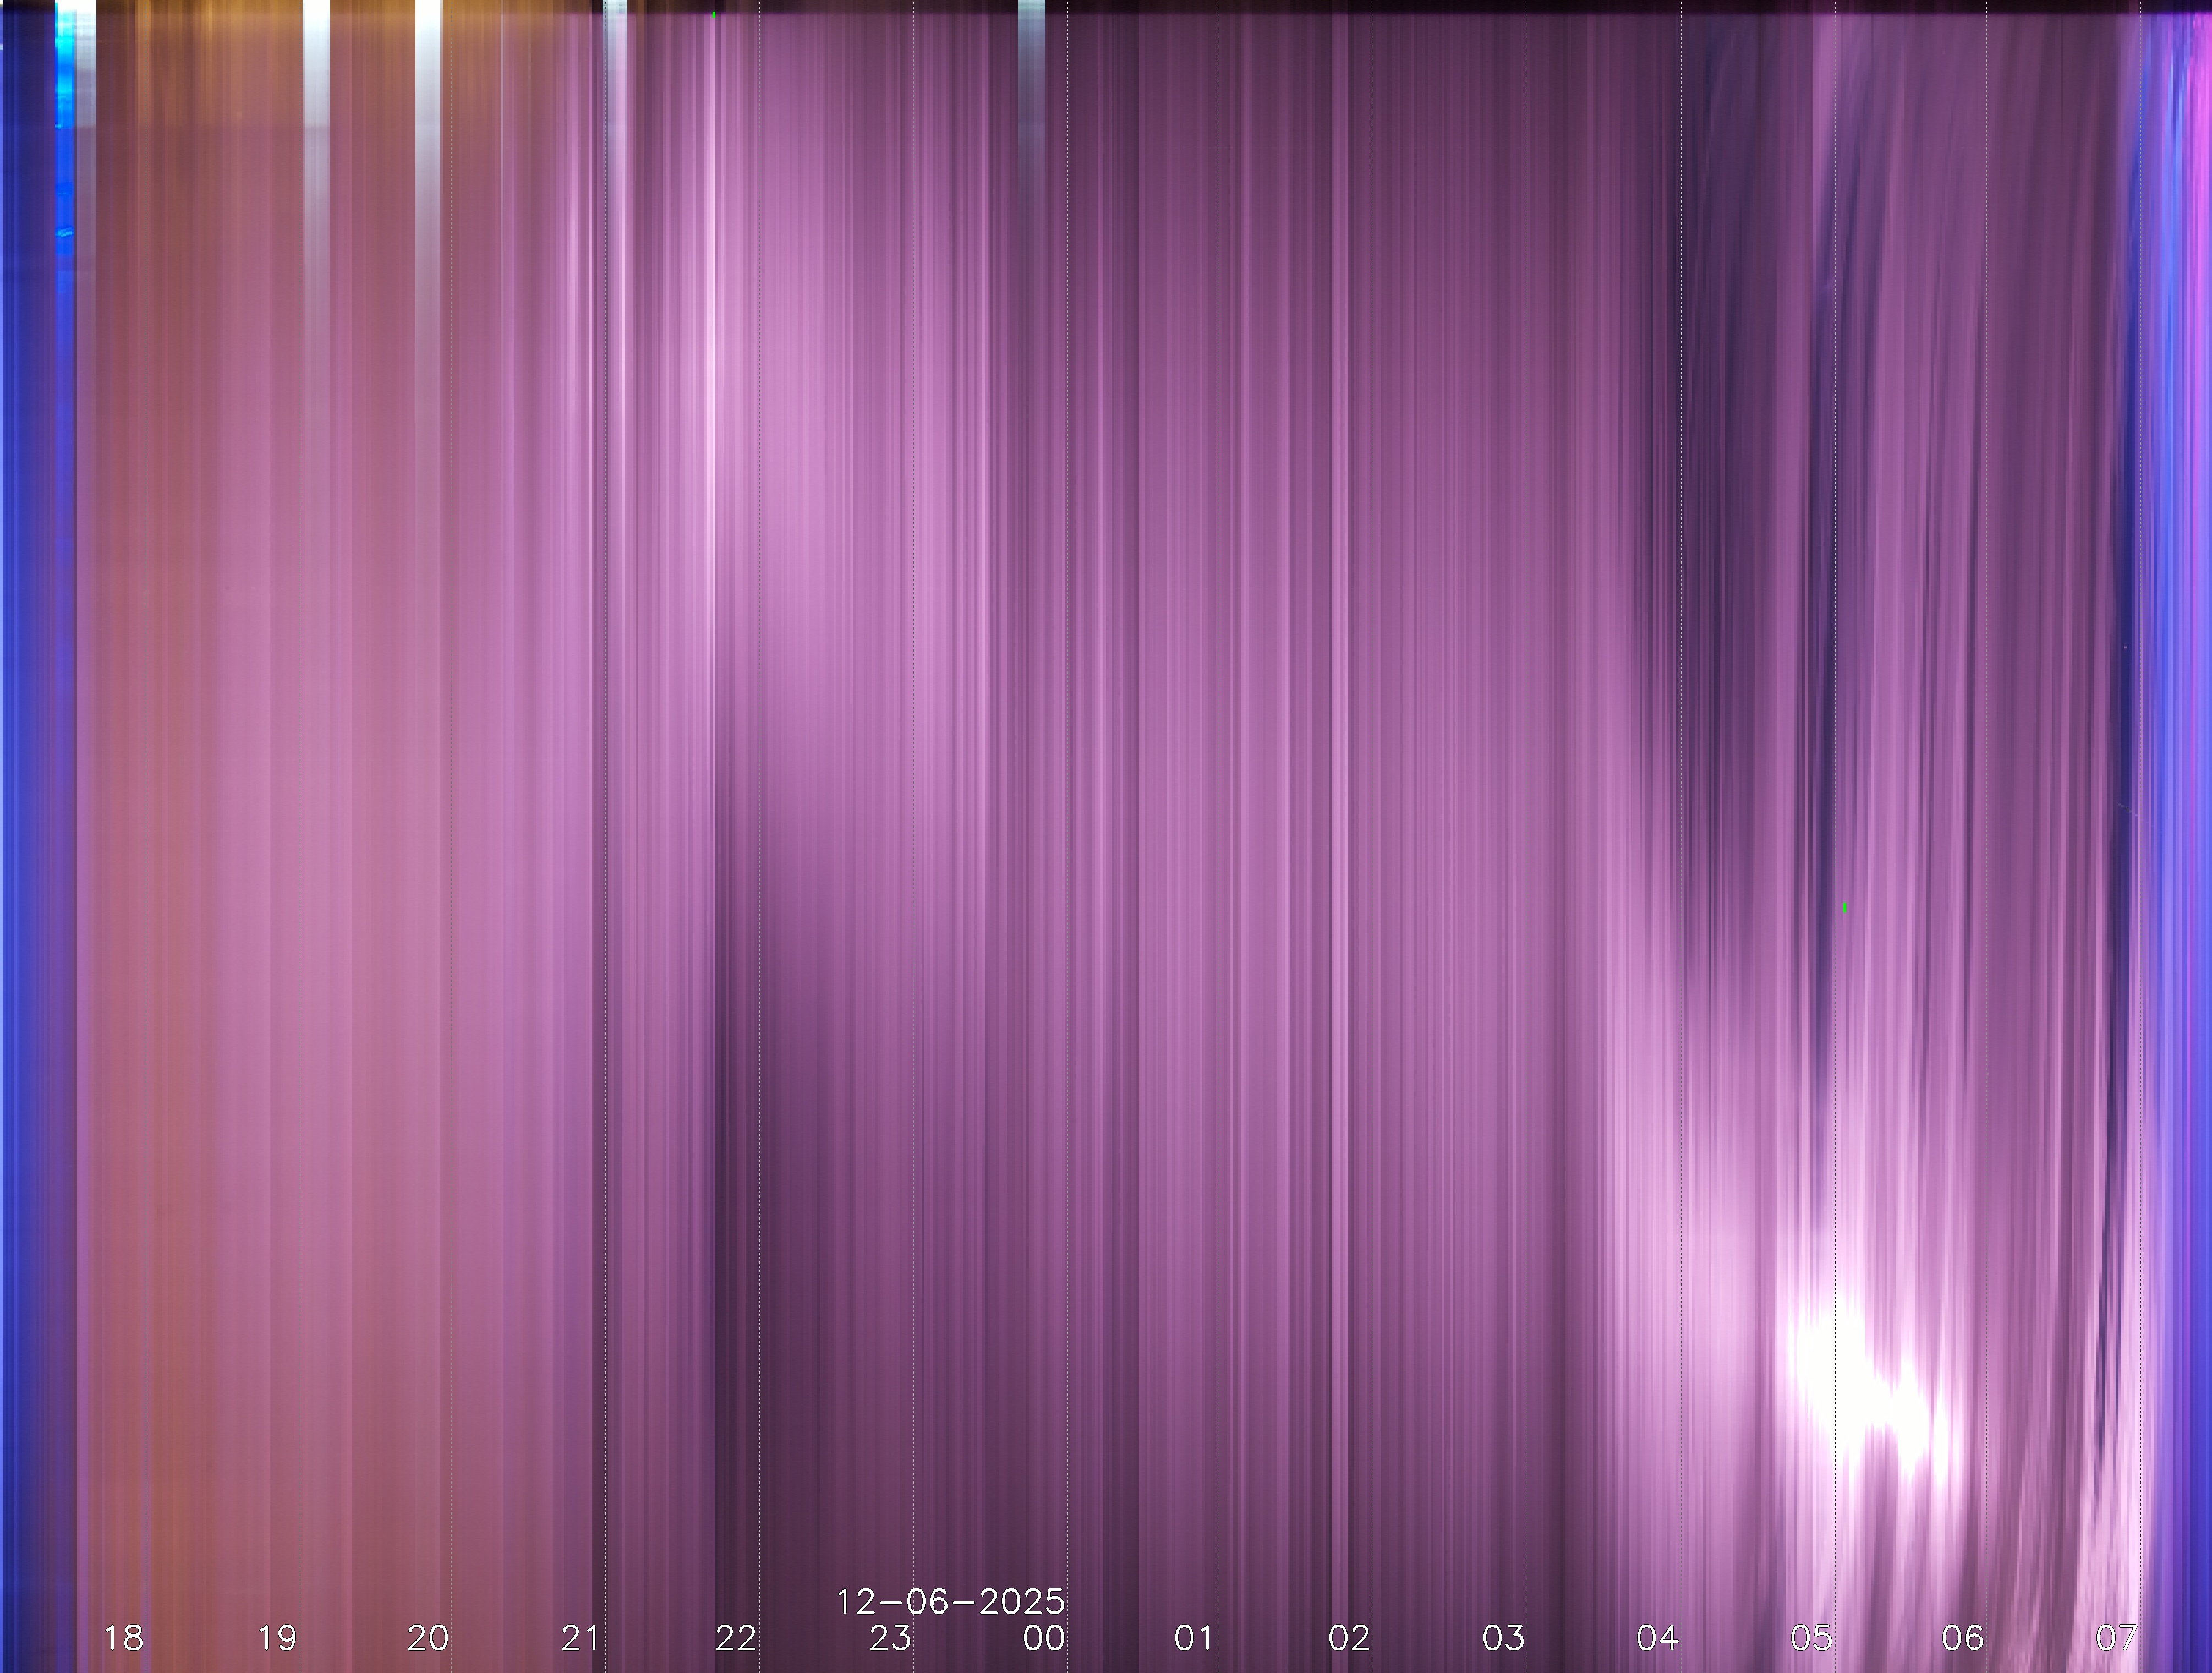
Task: Click the 06 hour label
Action: coord(1962,1638)
